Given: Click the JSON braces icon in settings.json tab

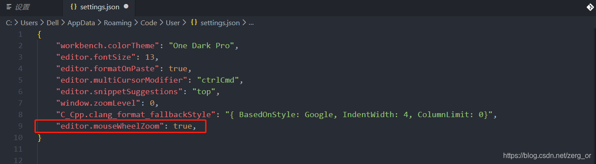Looking at the screenshot, I should 73,7.
